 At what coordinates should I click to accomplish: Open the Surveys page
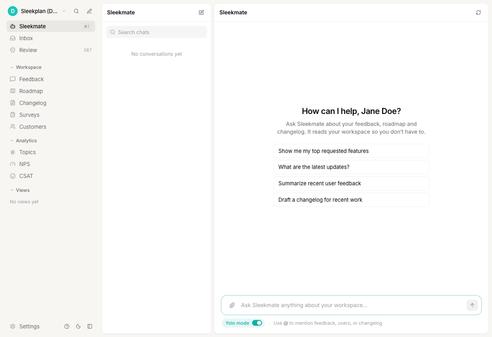(x=51, y=115)
